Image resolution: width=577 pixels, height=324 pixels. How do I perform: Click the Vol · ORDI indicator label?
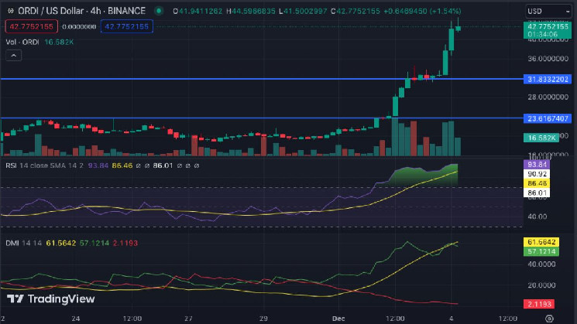pos(22,42)
